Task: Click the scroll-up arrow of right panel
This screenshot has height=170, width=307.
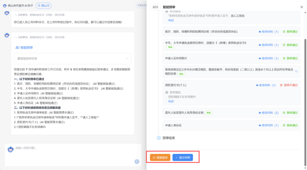Action: pyautogui.click(x=305, y=13)
